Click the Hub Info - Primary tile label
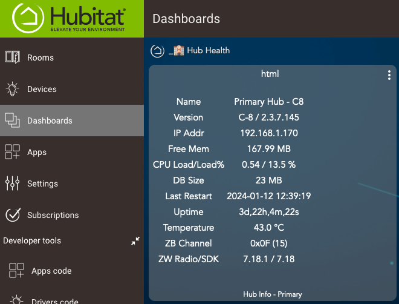The height and width of the screenshot is (304, 399). [x=272, y=294]
